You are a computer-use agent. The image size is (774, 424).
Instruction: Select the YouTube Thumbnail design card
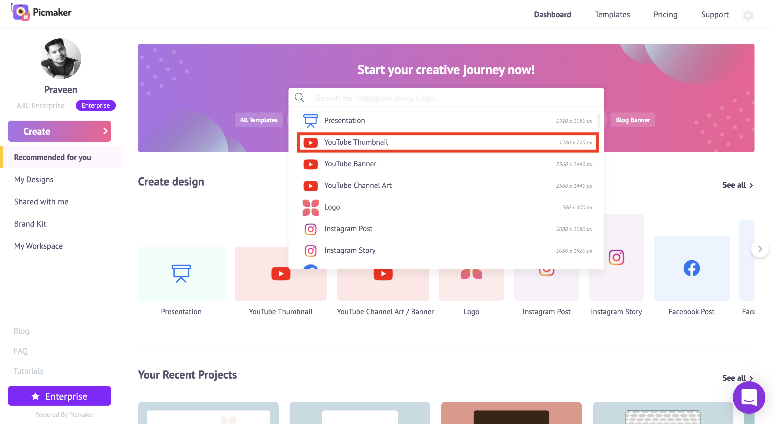click(x=281, y=274)
